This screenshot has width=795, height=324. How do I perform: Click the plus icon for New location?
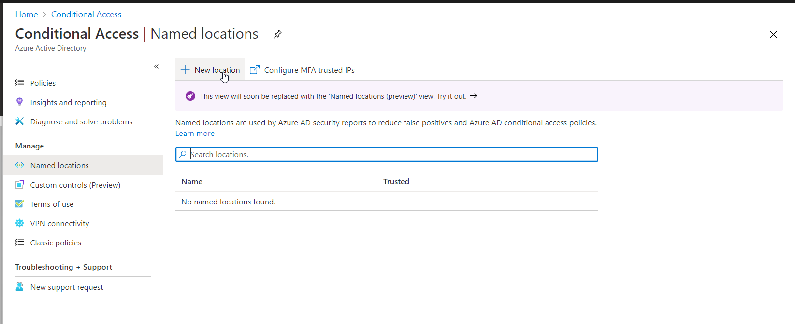click(185, 70)
